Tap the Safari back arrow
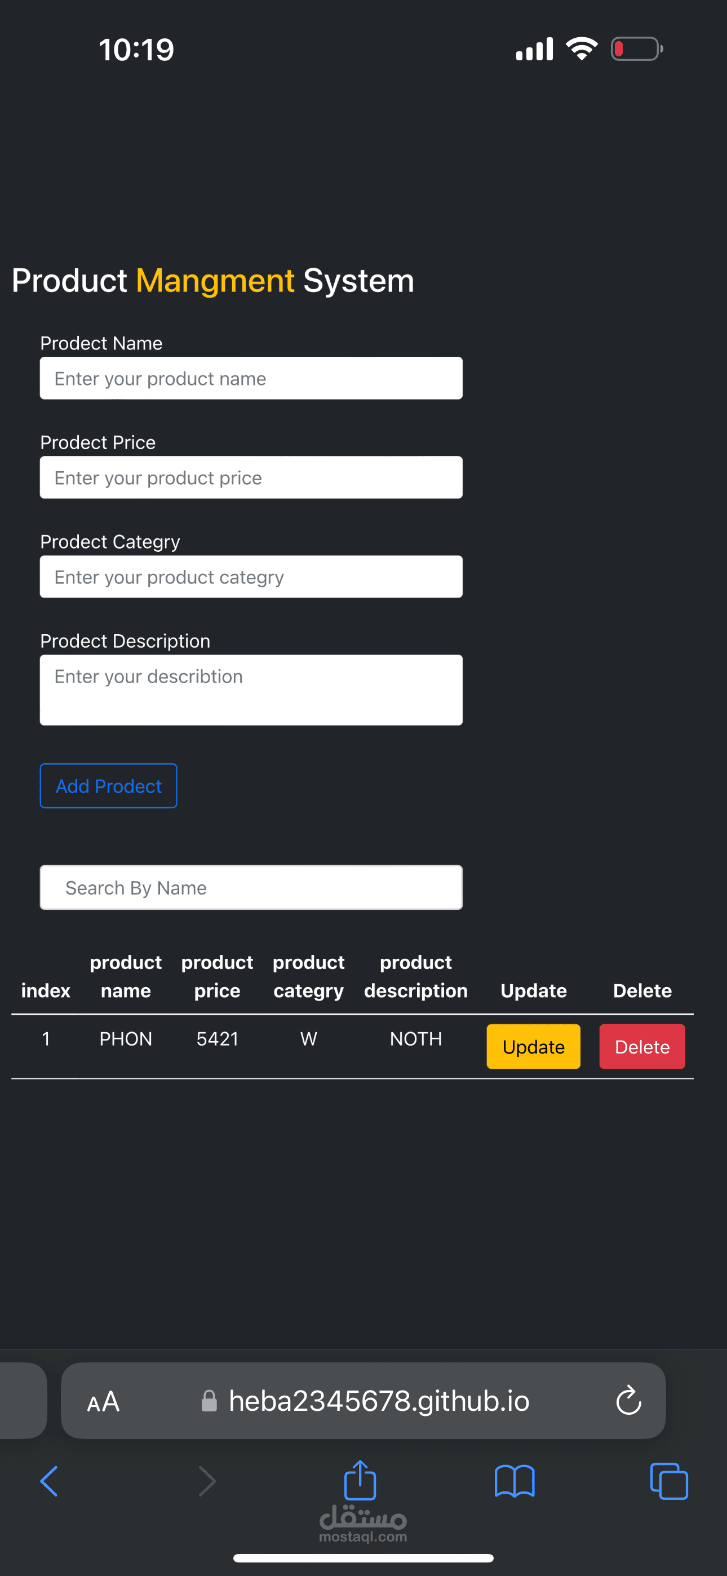 (x=49, y=1481)
